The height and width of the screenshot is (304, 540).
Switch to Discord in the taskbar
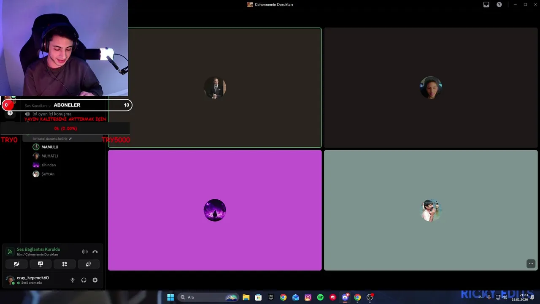pos(345,297)
